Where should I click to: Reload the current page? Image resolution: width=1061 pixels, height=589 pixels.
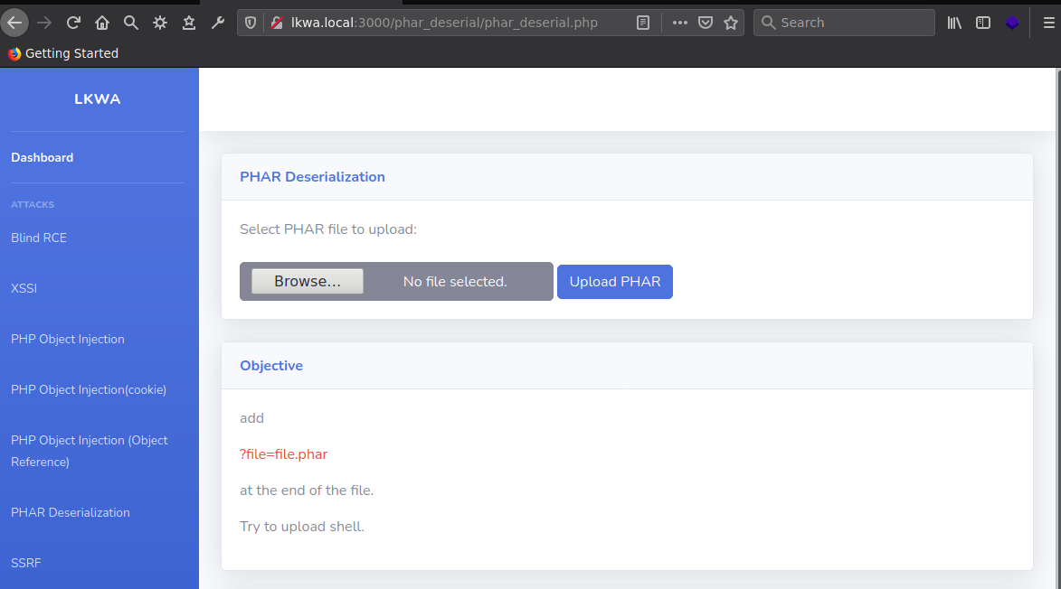coord(73,22)
